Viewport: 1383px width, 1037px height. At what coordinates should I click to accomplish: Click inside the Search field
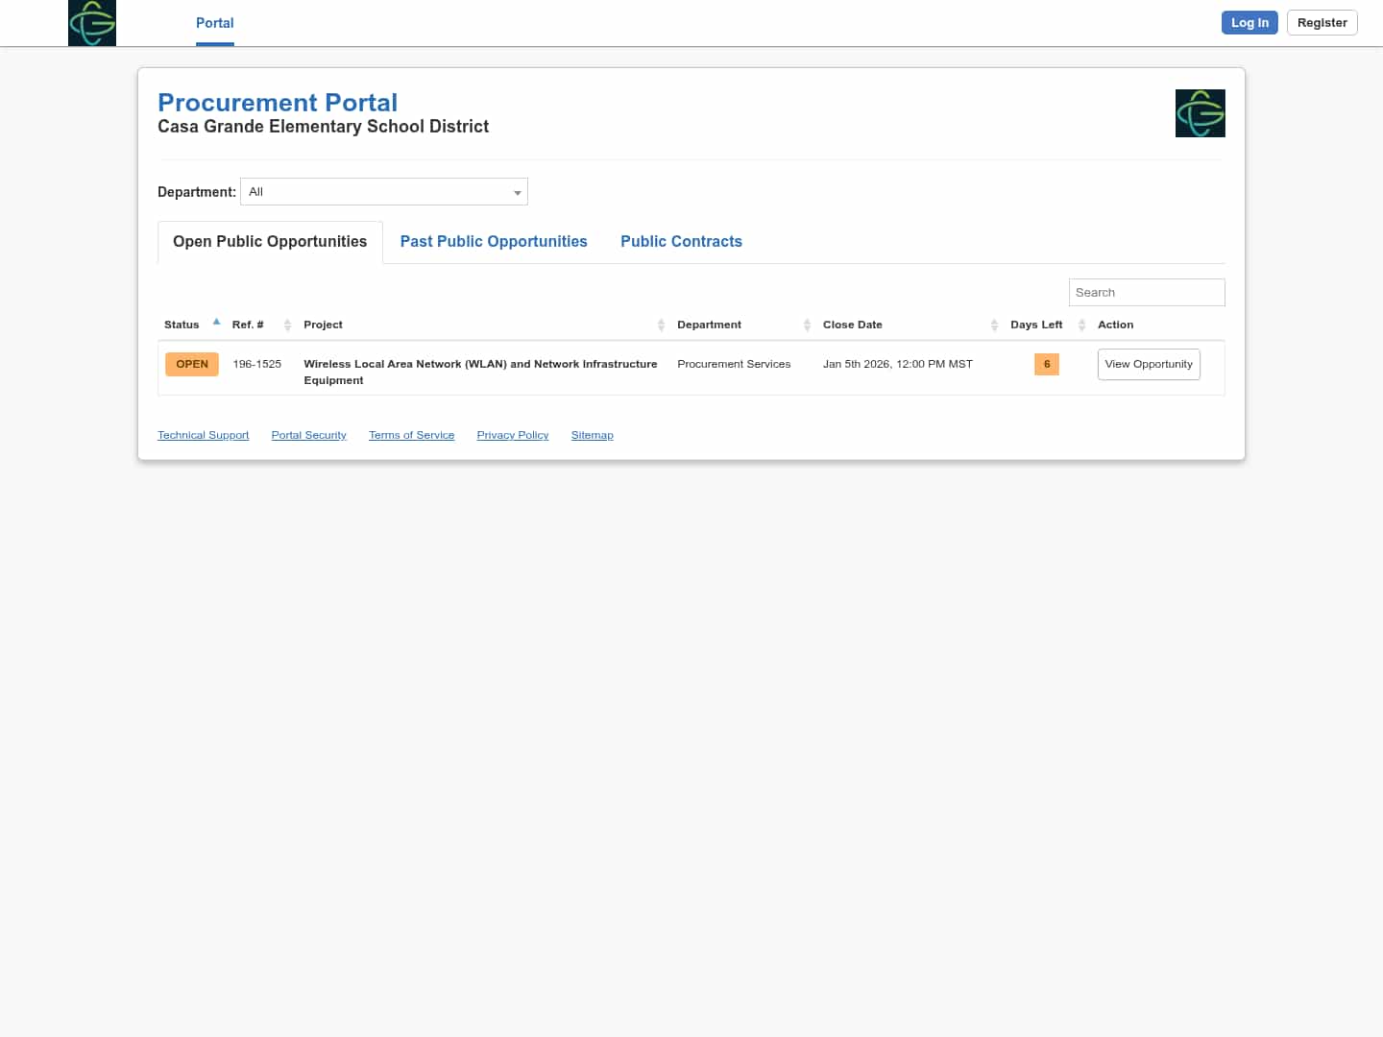(1146, 292)
